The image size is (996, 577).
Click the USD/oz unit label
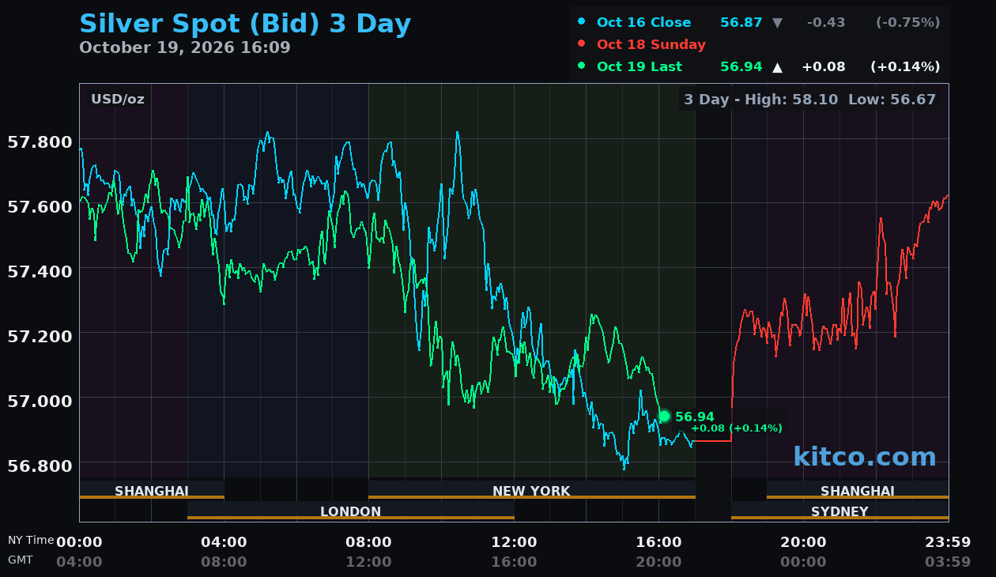click(x=118, y=99)
